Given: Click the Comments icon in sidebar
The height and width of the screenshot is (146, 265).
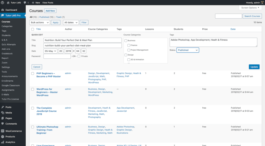Looking at the screenshot, I should pos(3,124).
